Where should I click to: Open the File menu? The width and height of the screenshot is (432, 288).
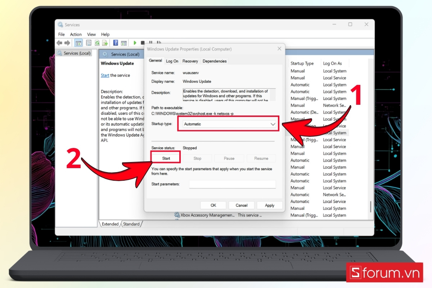click(62, 35)
